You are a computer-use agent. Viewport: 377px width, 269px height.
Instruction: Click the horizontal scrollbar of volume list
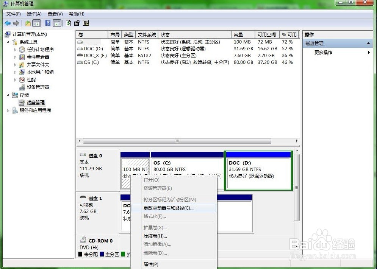click(177, 141)
